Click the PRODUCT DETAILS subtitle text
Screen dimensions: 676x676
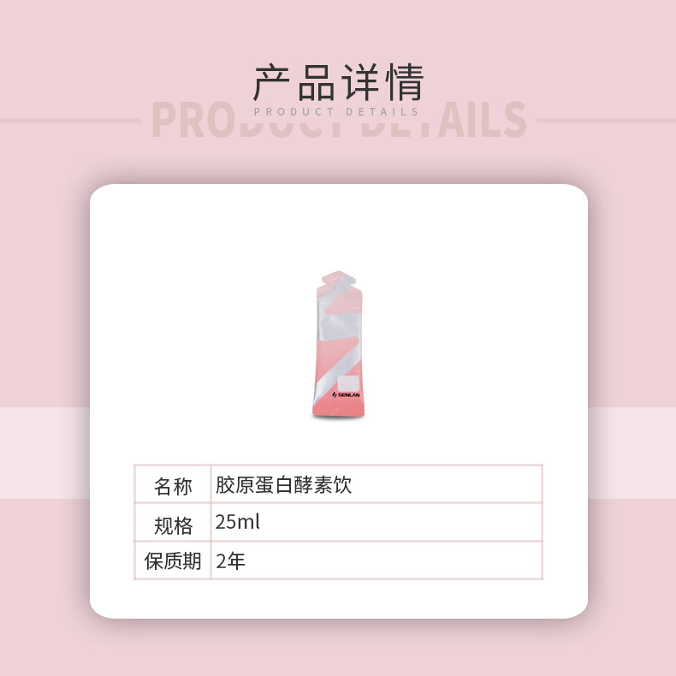pyautogui.click(x=336, y=112)
